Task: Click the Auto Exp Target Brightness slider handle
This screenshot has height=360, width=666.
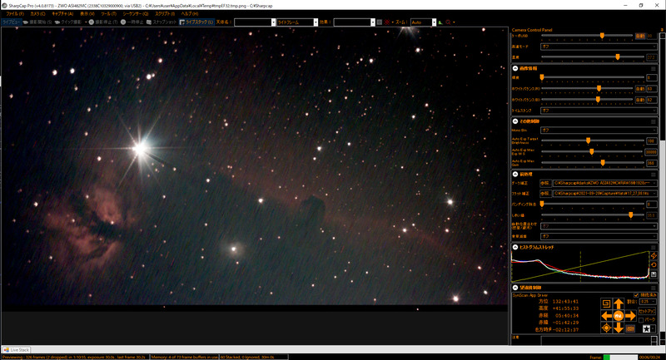Action: (x=589, y=141)
